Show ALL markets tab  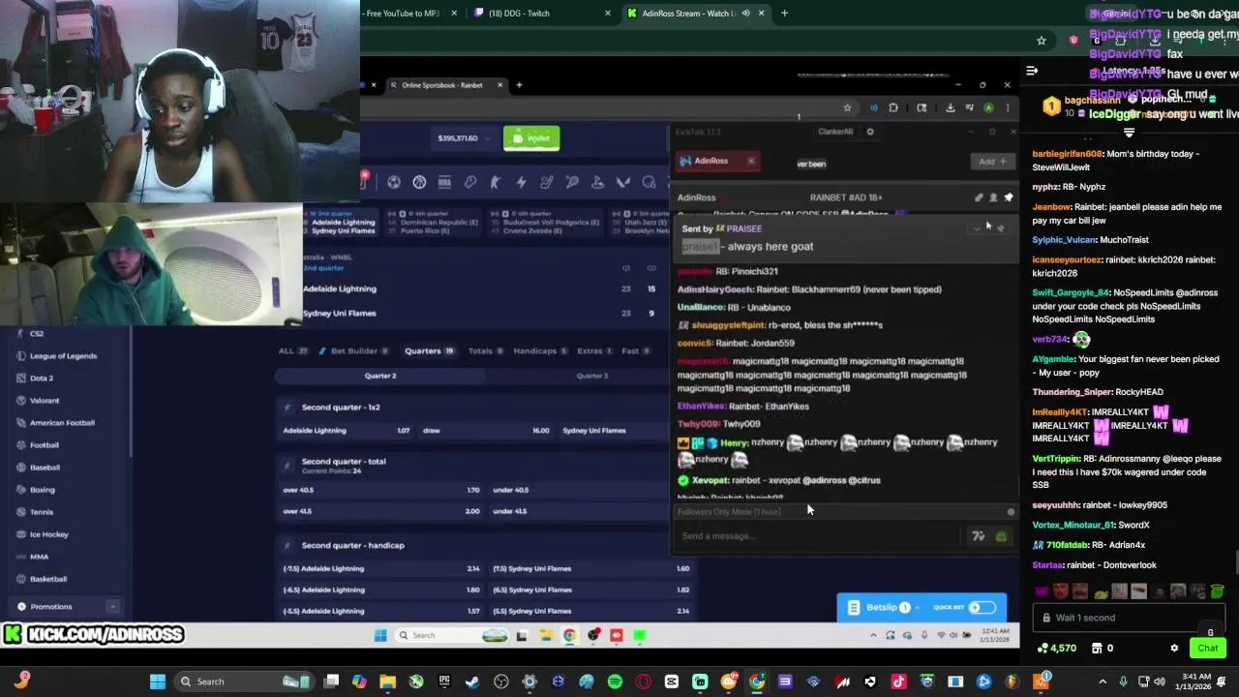(292, 350)
